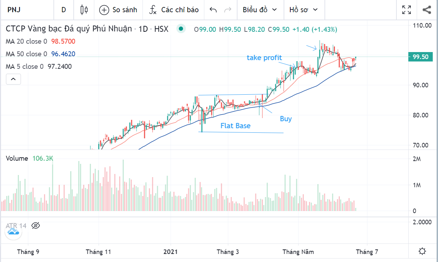Select the MA 5 close indicator legend
This screenshot has width=438, height=262.
pos(24,67)
